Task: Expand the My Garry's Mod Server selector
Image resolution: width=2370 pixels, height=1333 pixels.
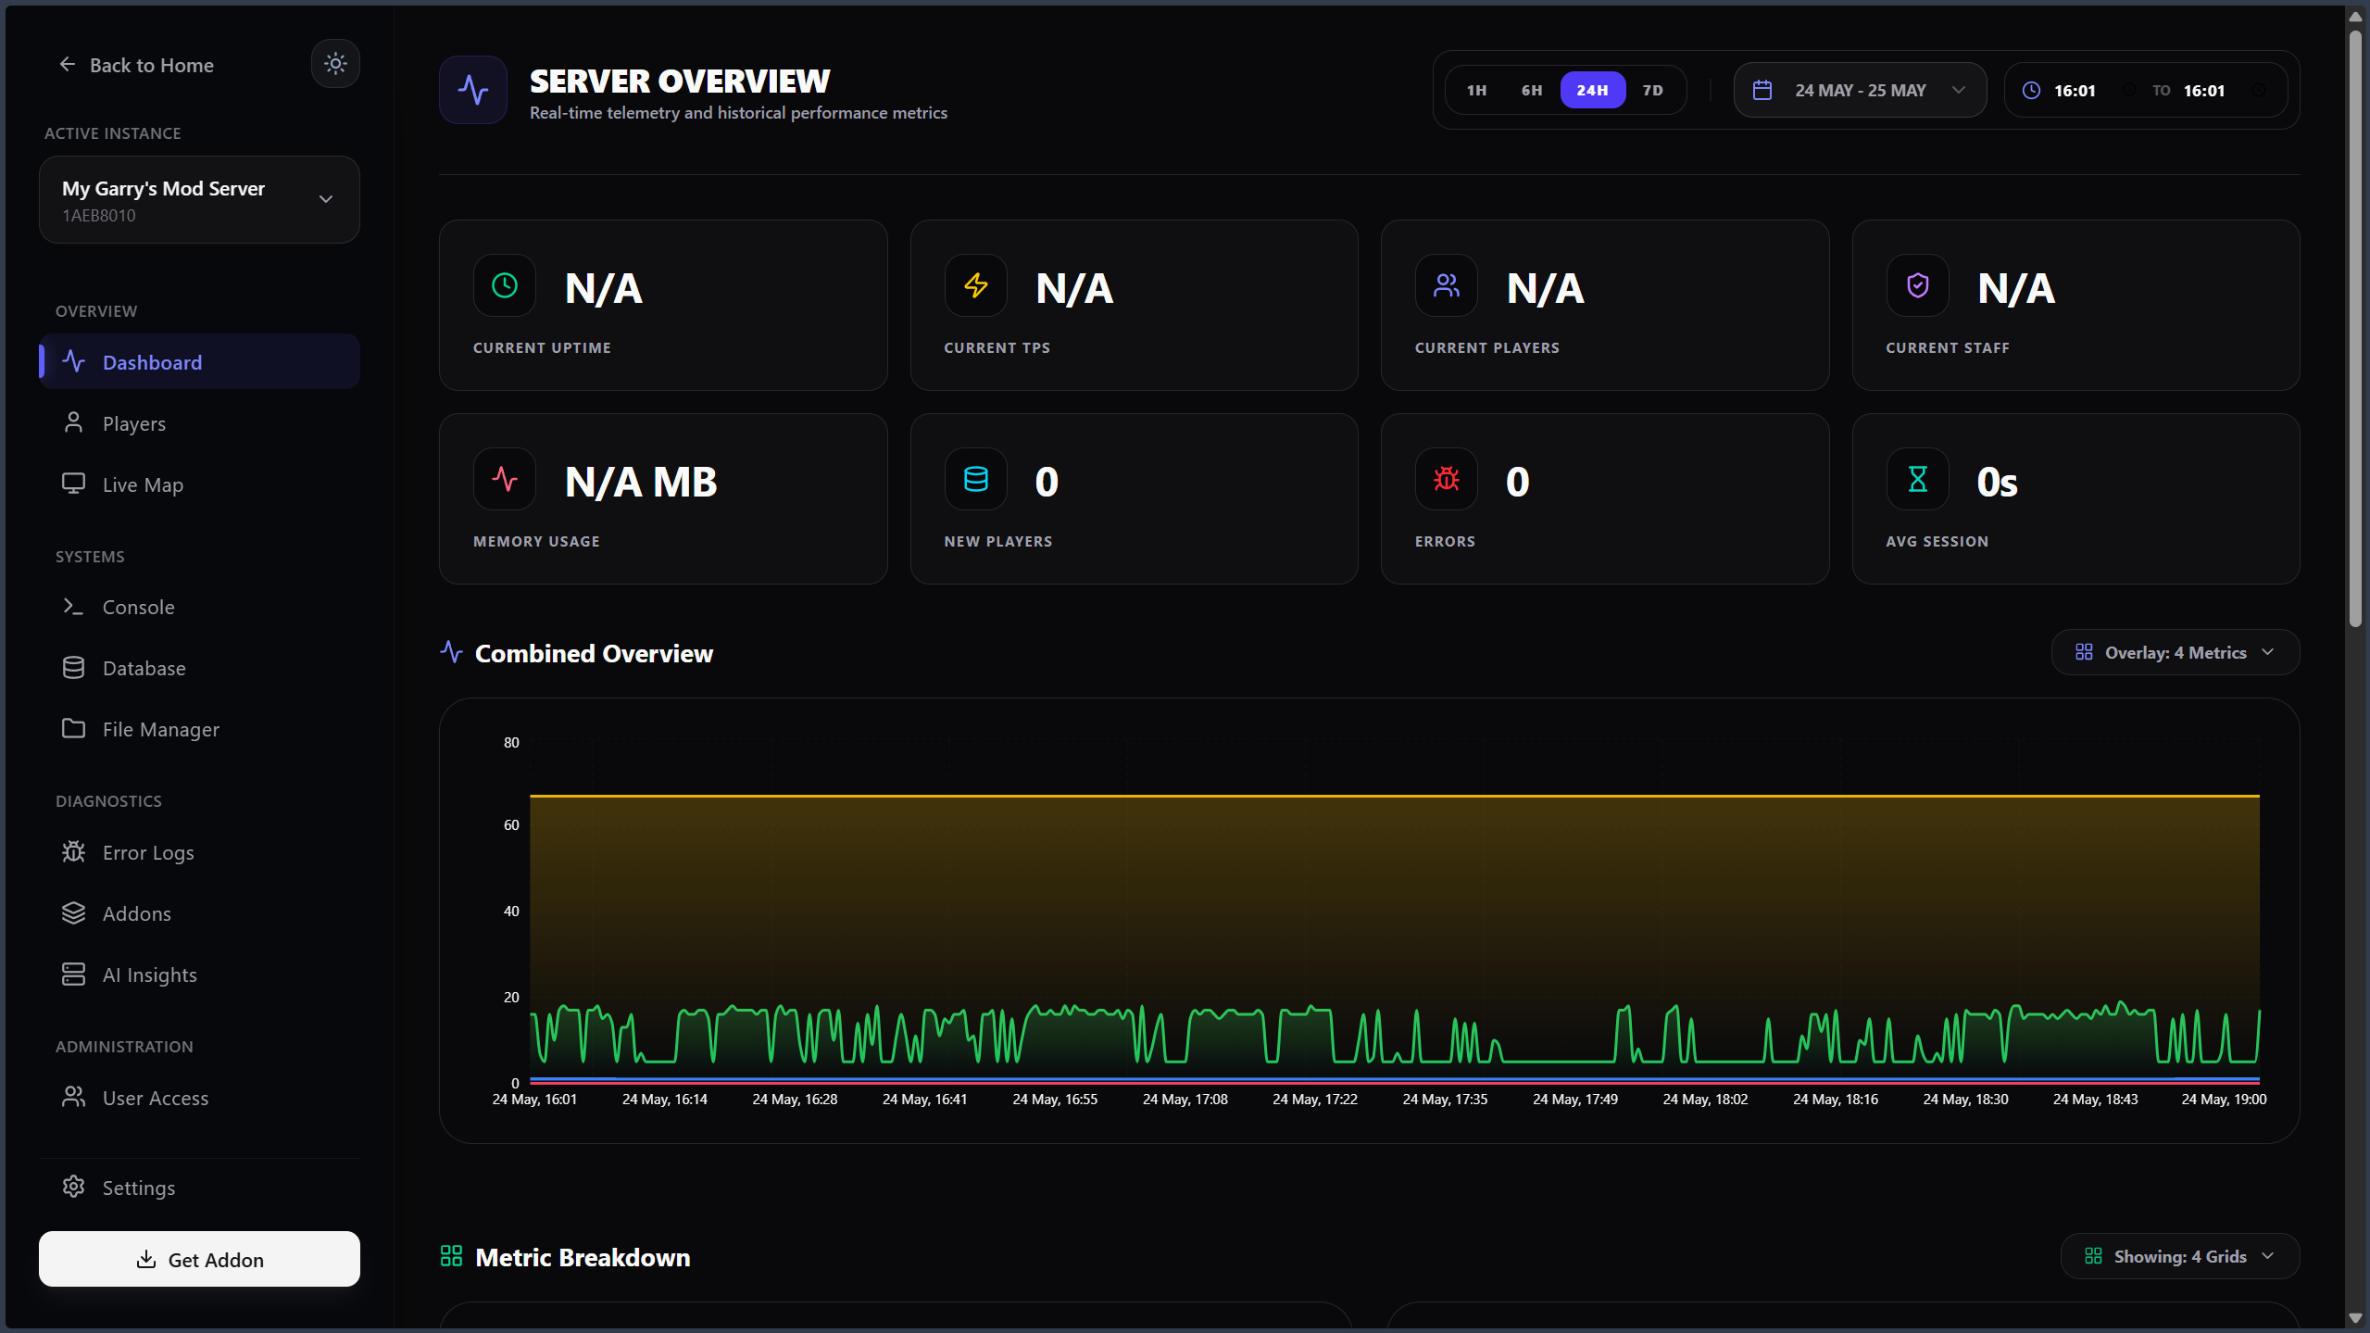Action: point(199,199)
